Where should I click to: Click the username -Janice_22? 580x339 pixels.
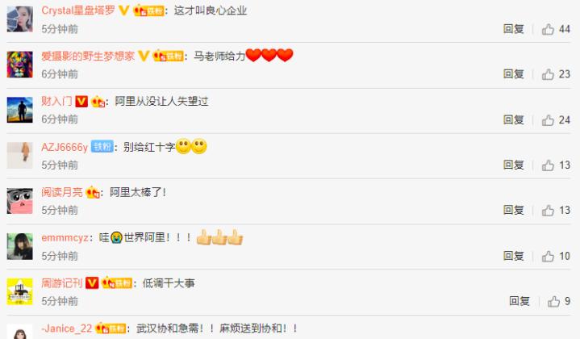pos(67,329)
